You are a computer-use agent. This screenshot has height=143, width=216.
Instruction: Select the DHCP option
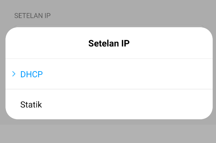109,74
